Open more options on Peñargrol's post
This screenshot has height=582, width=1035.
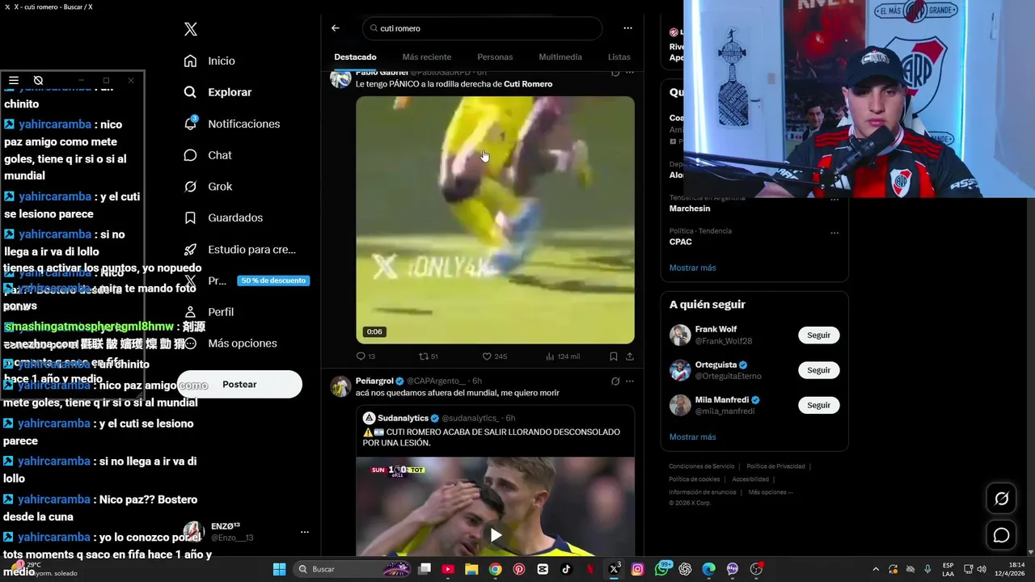630,382
